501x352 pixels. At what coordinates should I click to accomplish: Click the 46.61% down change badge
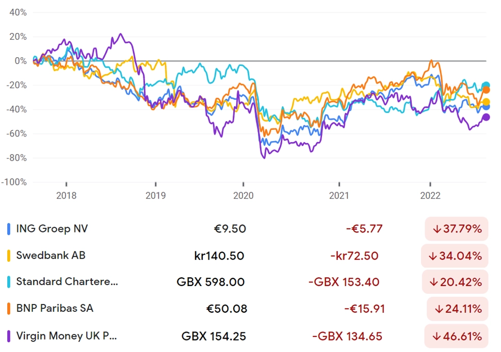[x=457, y=336]
